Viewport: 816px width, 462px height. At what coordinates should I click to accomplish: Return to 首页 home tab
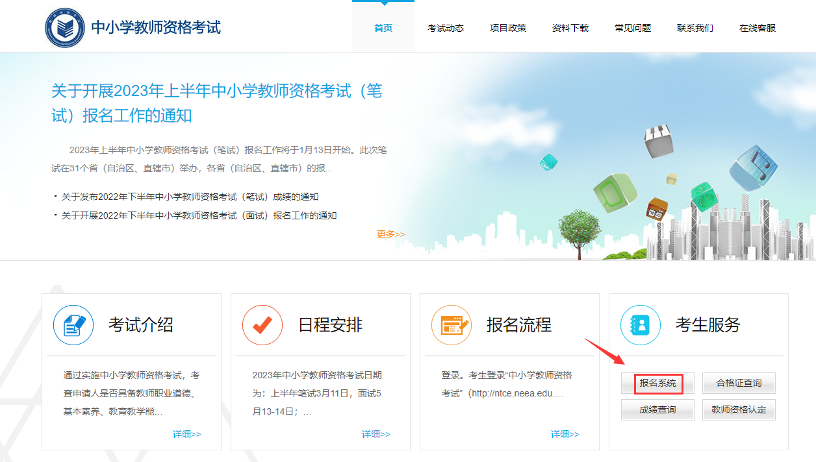click(x=383, y=29)
